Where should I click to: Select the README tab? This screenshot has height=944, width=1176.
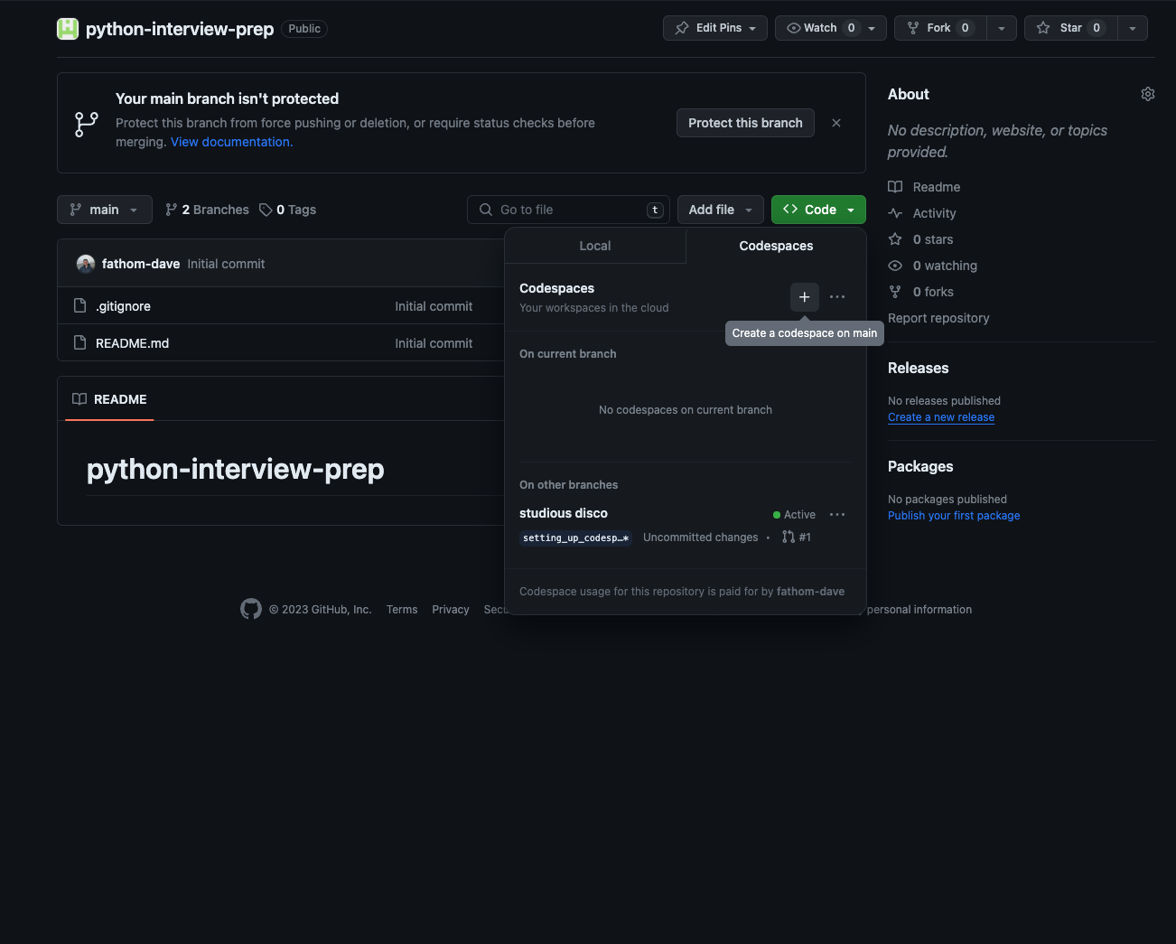109,399
